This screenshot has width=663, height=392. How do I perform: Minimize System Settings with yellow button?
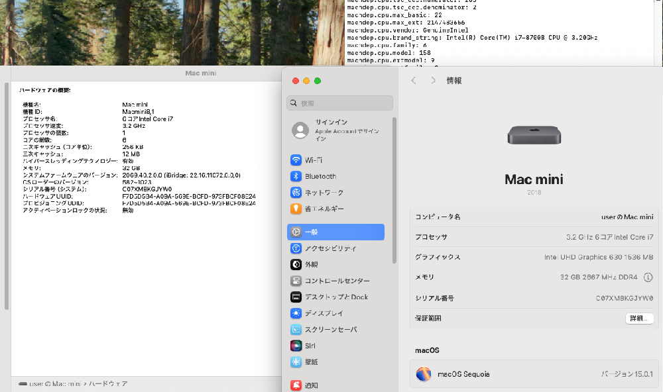(x=306, y=81)
